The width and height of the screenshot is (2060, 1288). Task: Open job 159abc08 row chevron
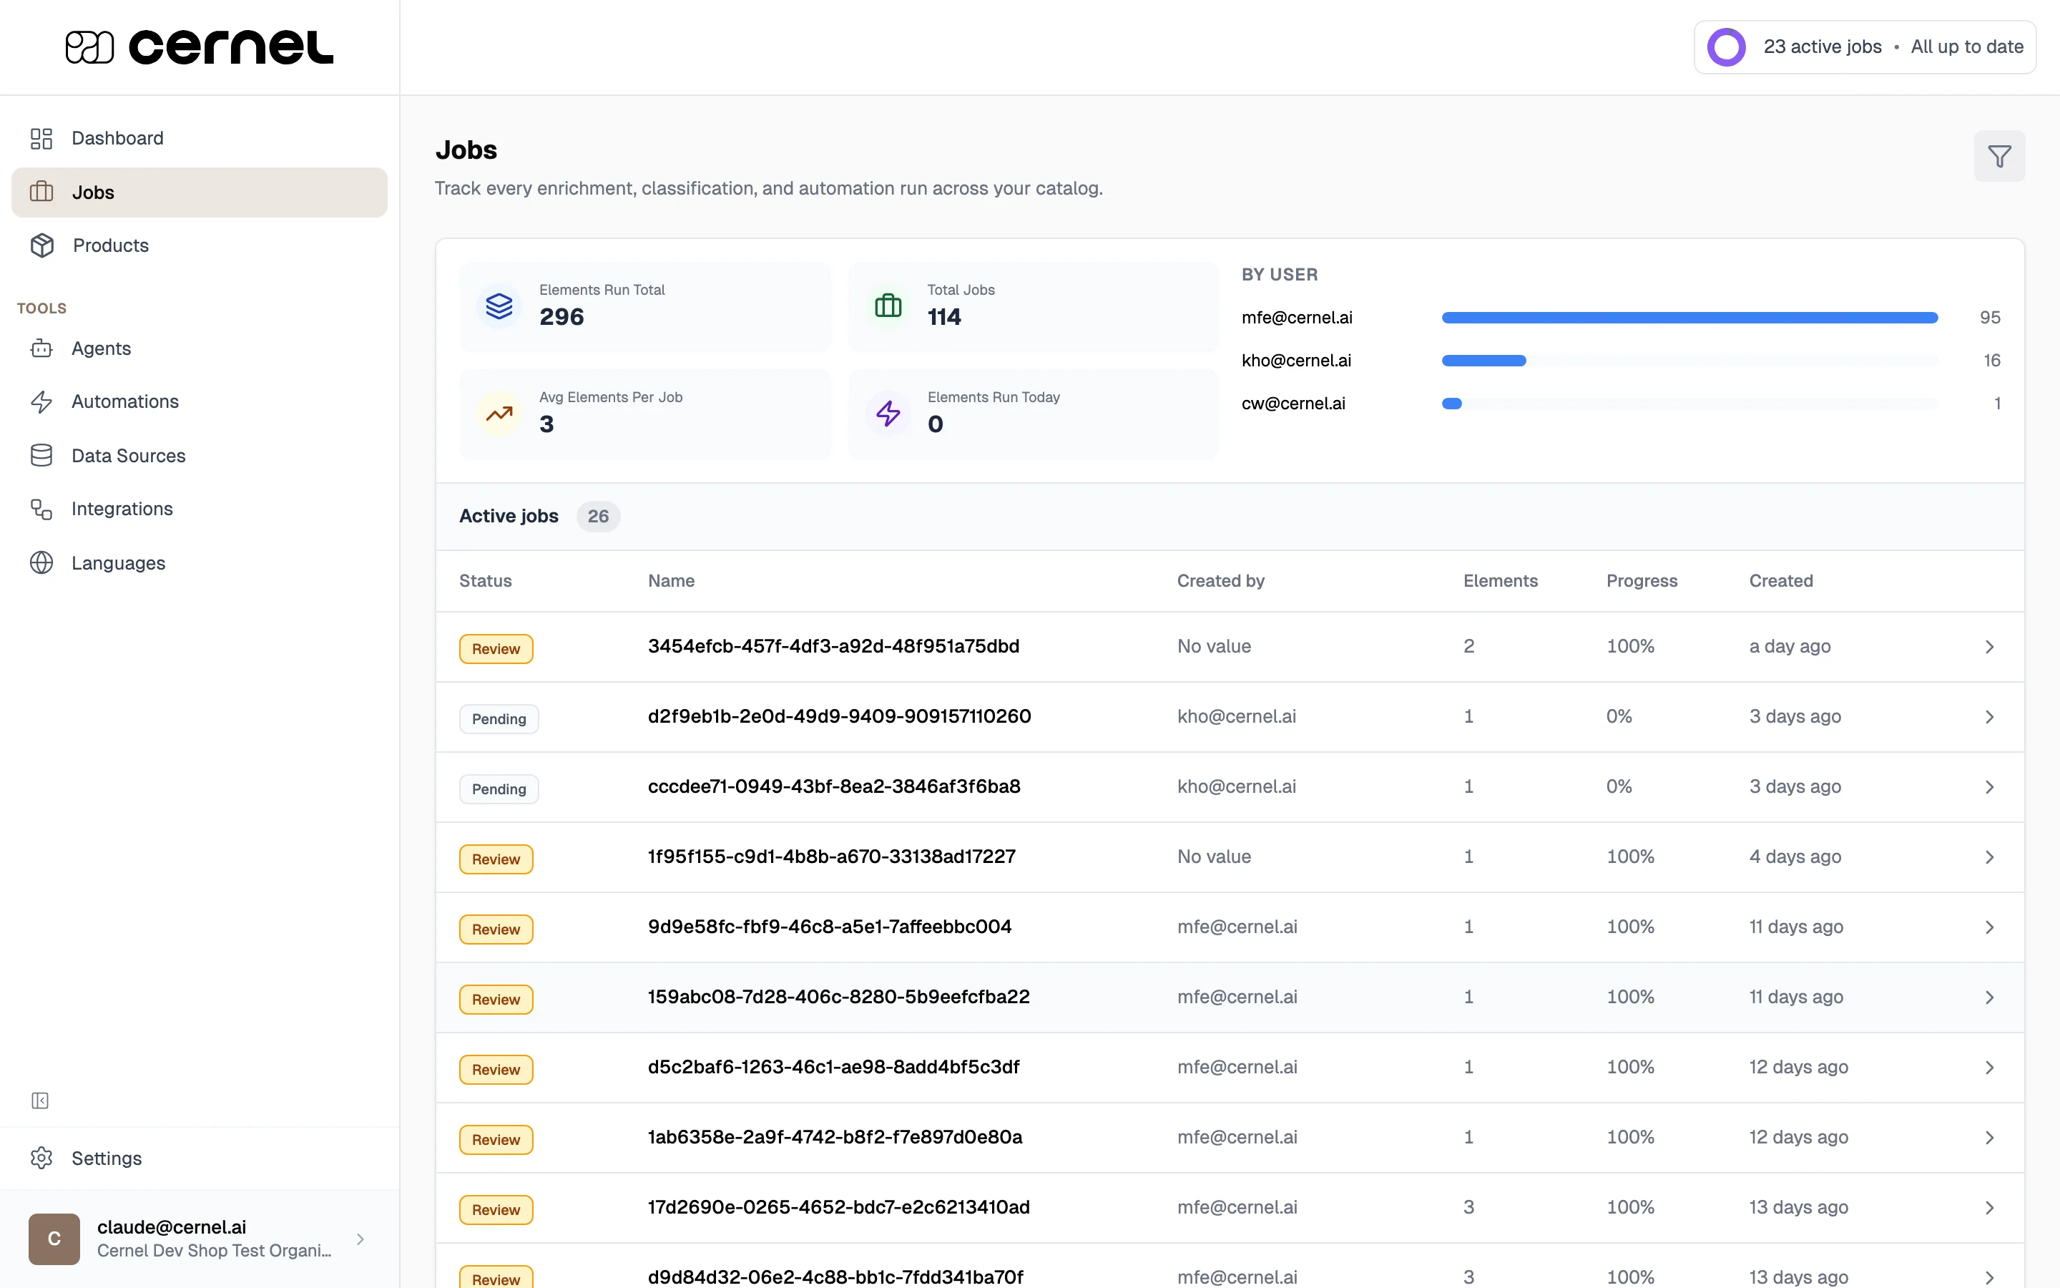tap(1989, 997)
